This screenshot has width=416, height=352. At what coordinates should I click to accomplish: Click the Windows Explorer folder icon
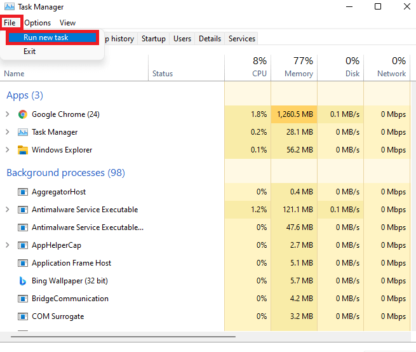click(x=23, y=150)
